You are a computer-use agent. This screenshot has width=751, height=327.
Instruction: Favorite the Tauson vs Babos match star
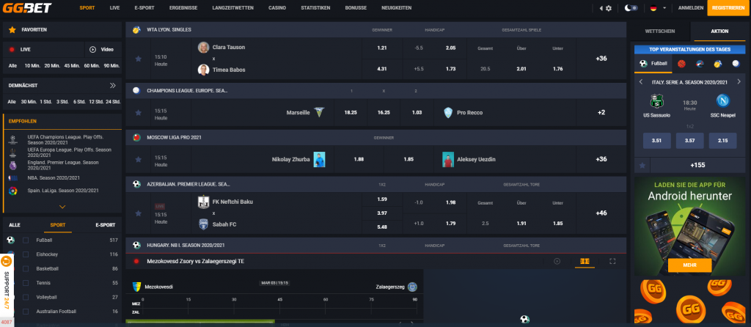[x=139, y=59]
